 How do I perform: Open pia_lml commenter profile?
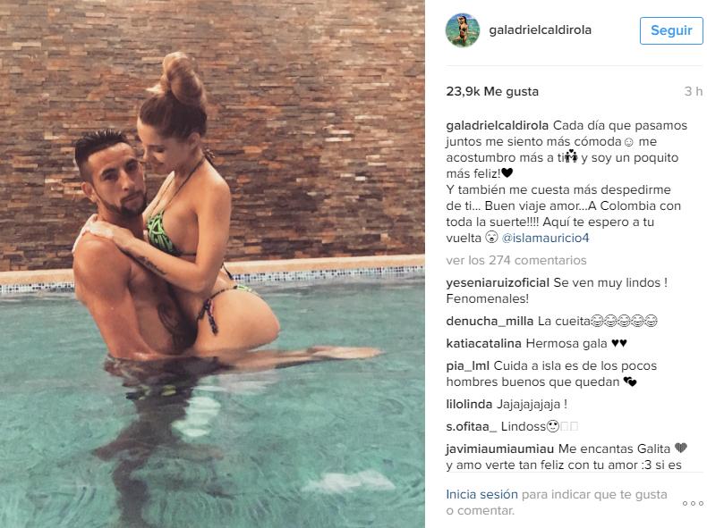point(467,366)
